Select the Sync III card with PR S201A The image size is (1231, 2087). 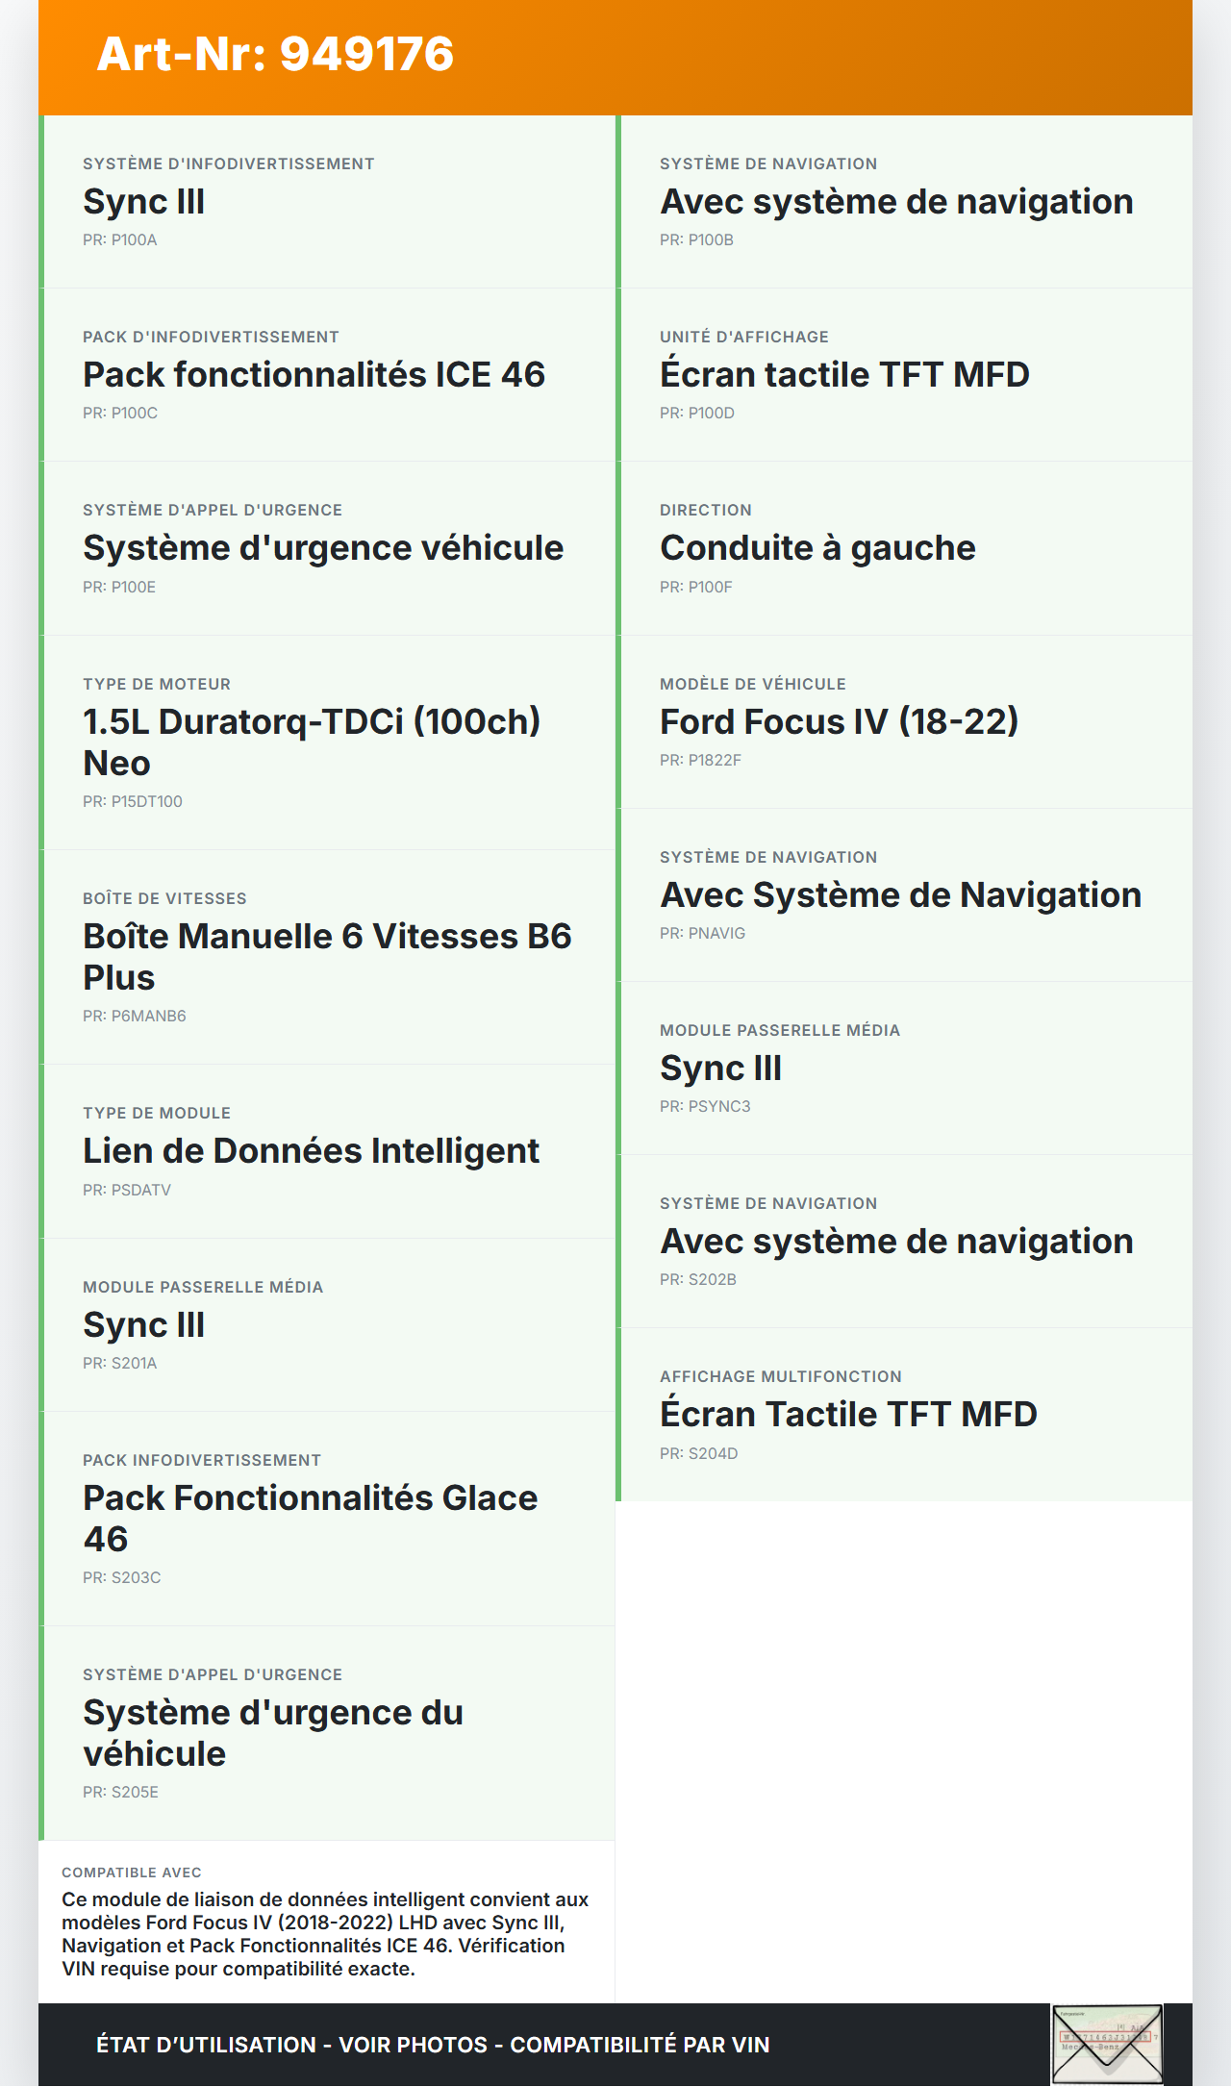tap(327, 1325)
